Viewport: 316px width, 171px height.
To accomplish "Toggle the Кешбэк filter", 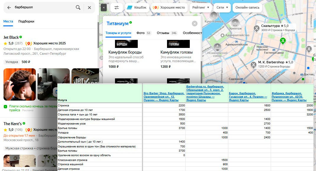I will 137,8.
